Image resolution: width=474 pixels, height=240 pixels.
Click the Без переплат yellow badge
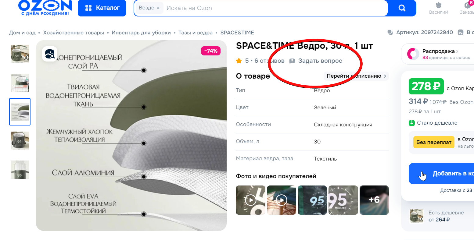(434, 142)
